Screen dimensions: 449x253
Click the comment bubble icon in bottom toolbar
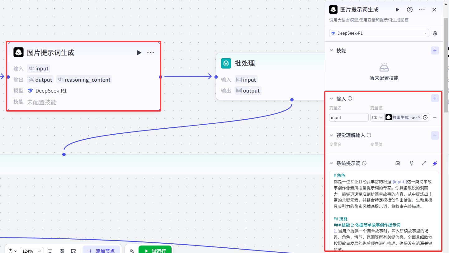point(50,251)
